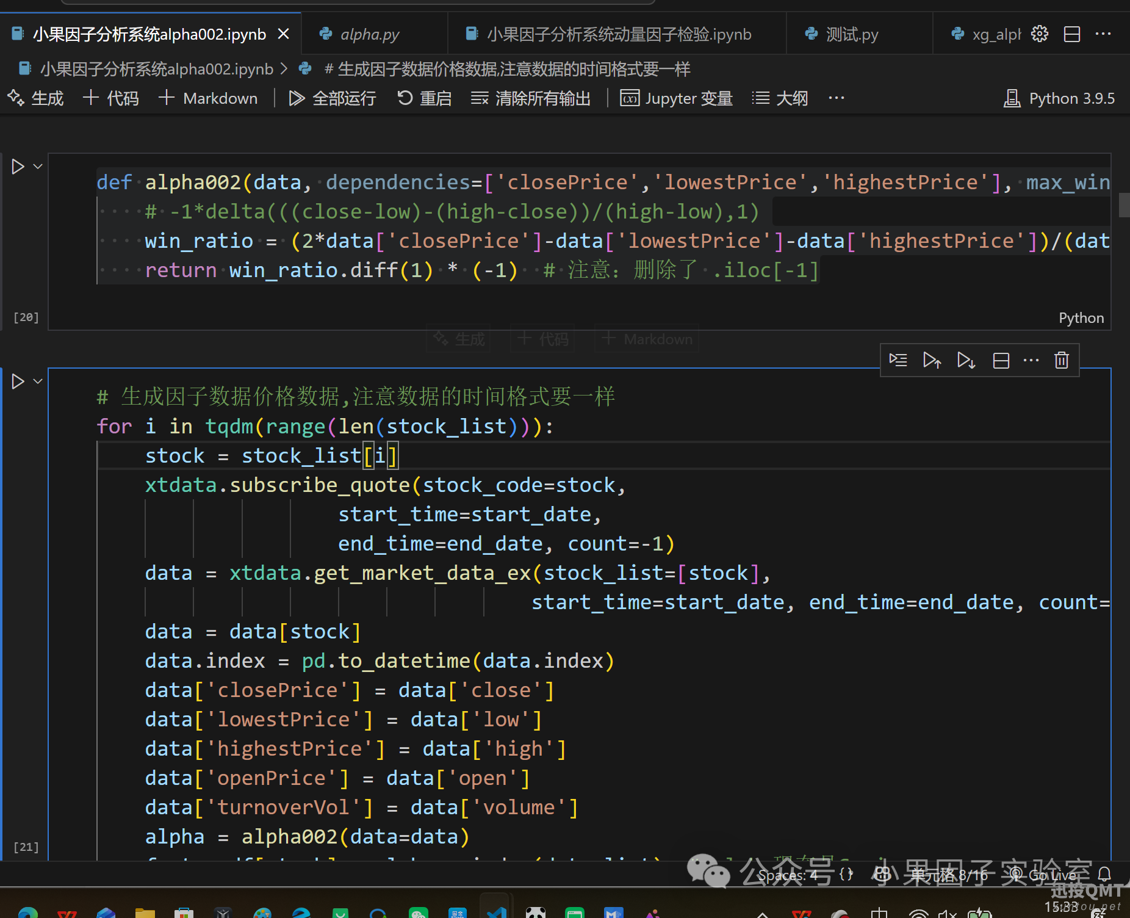
Task: Click the curly braces icon in status bar
Action: pyautogui.click(x=846, y=874)
